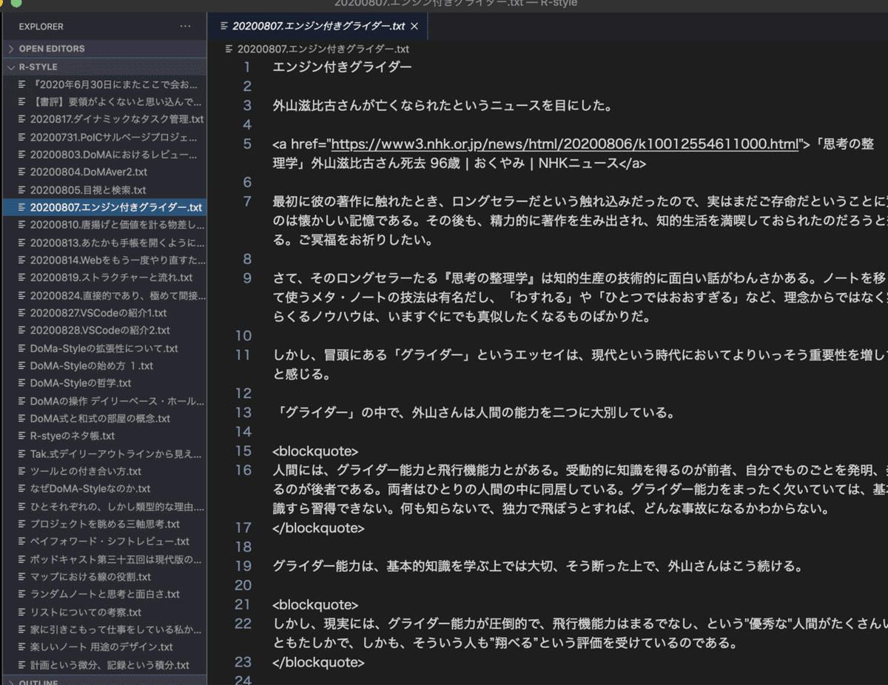Click the <blockquote> tag on line 15
The image size is (888, 685).
315,451
